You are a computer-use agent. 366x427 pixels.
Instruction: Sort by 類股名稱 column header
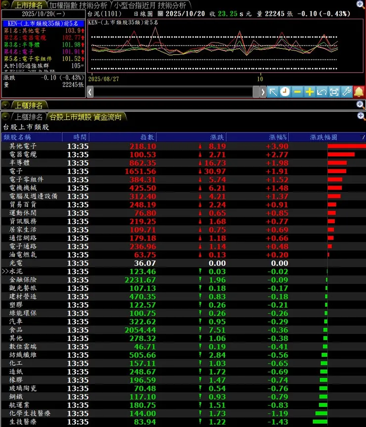tap(32, 137)
